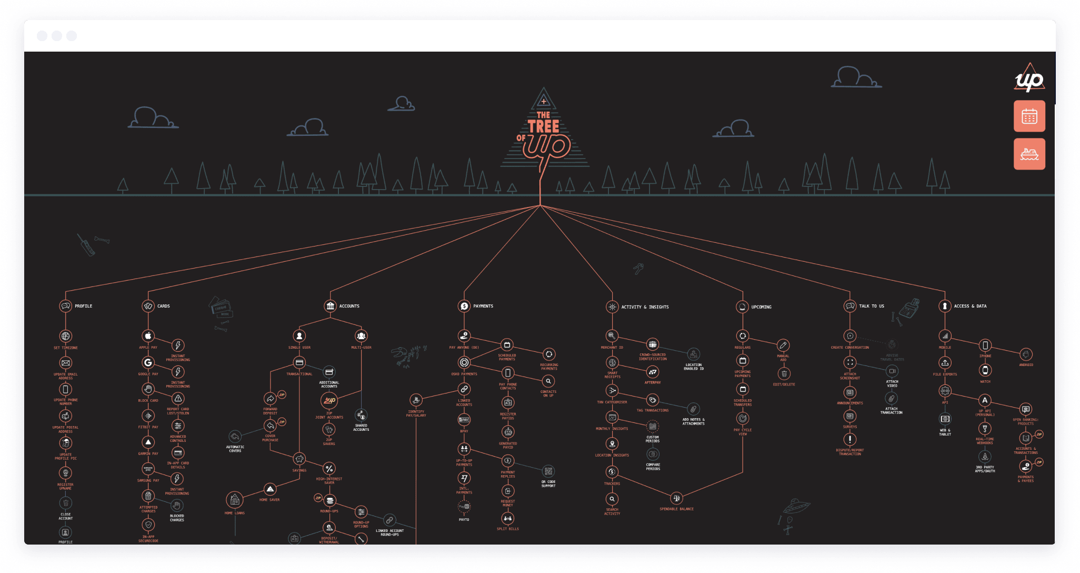The width and height of the screenshot is (1080, 573).
Task: Open the Update Postal Address mailbox node
Action: pyautogui.click(x=65, y=416)
